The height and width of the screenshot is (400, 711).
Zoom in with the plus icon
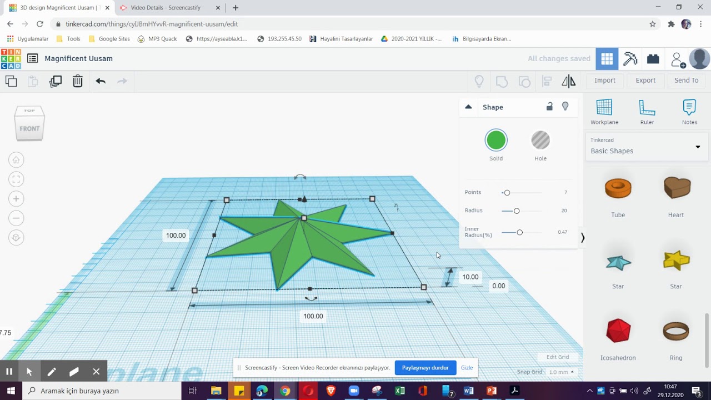coord(16,199)
